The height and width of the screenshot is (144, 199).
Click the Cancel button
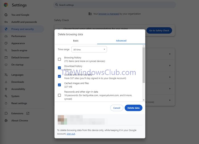[x=117, y=108]
